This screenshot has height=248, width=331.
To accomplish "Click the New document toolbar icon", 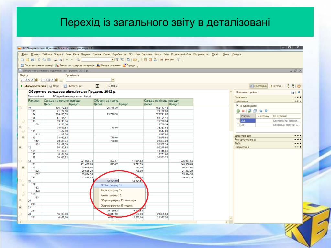I will (22, 60).
